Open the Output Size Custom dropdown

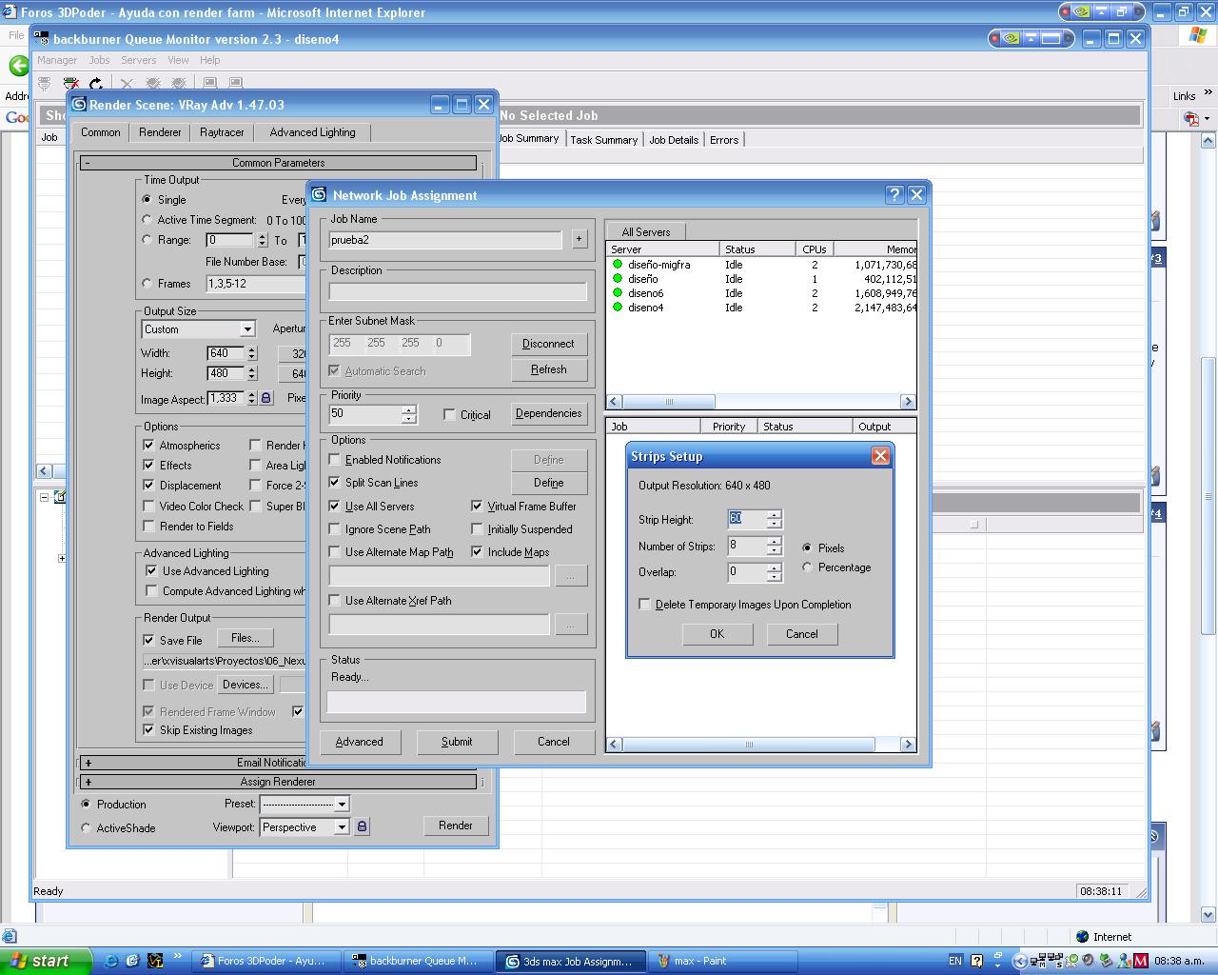pos(247,329)
